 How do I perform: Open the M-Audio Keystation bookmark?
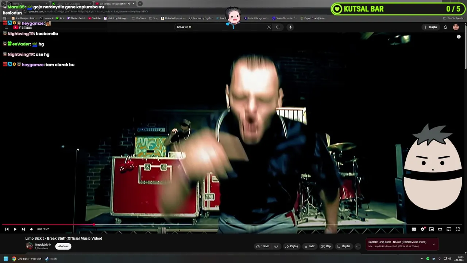coord(174,18)
